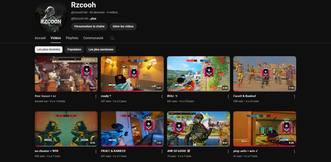331x162 pixels.
Task: Switch to the Accueil tab
Action: click(40, 38)
